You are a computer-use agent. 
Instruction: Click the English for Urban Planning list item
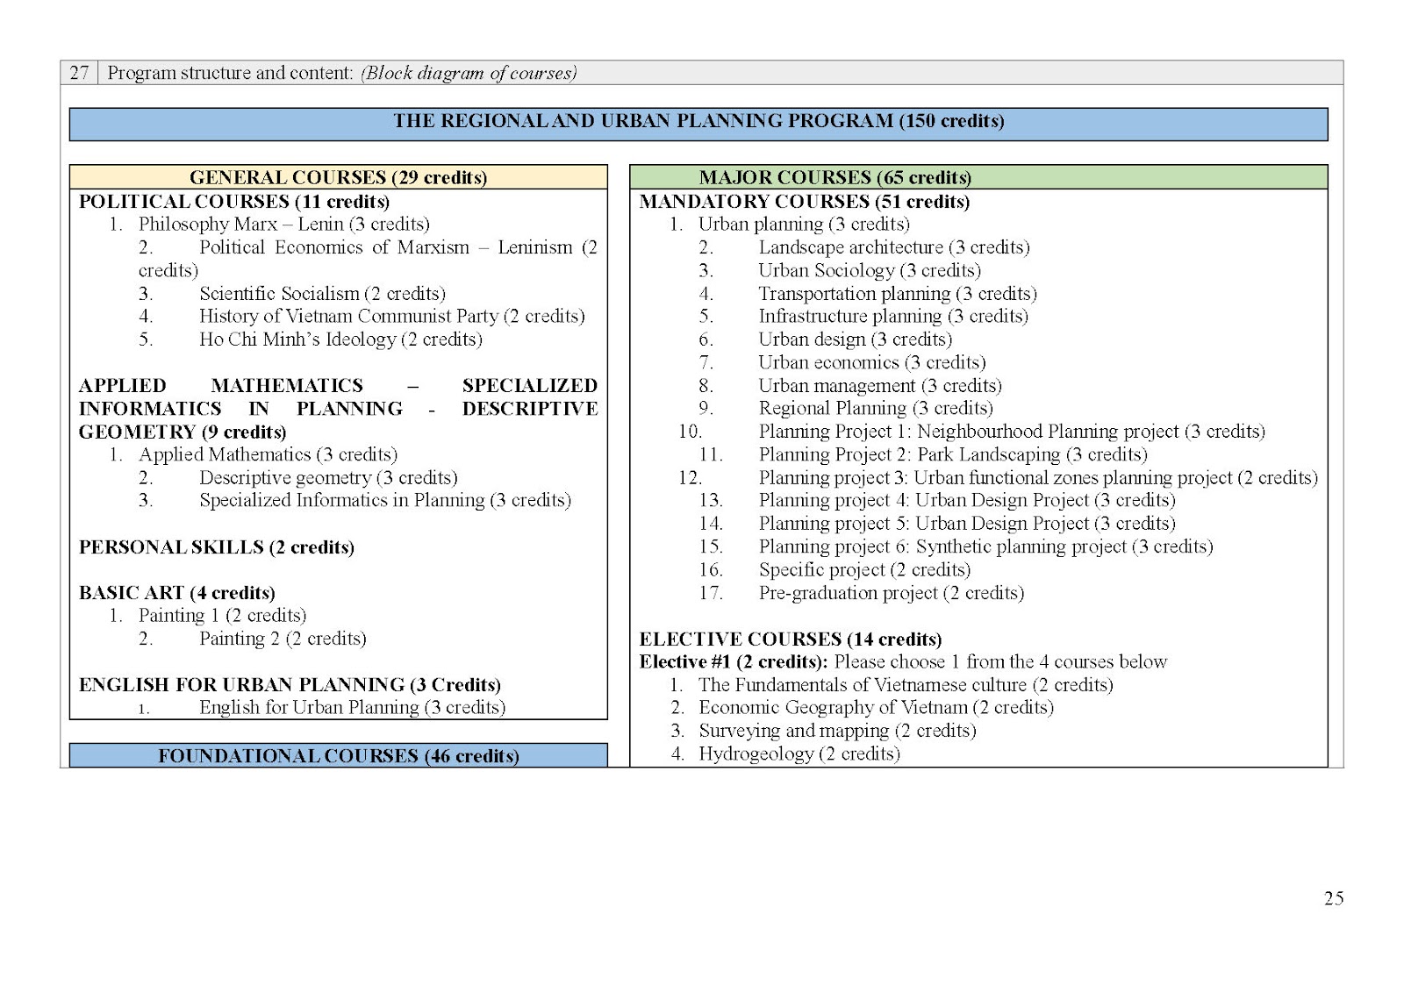click(x=352, y=708)
